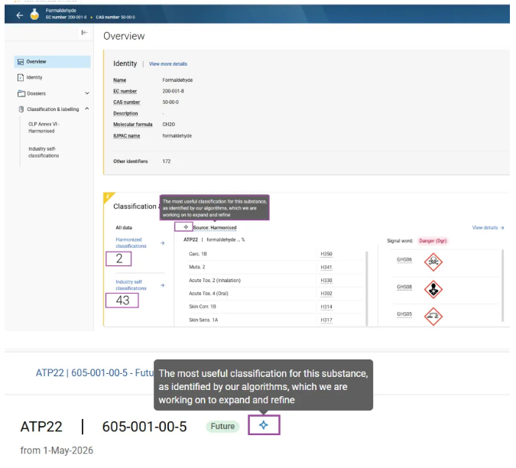Click the GHS06 skull pictogram
Image resolution: width=516 pixels, height=468 pixels.
pos(433,262)
